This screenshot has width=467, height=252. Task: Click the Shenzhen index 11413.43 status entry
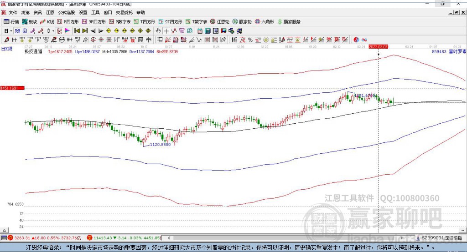pyautogui.click(x=124, y=238)
